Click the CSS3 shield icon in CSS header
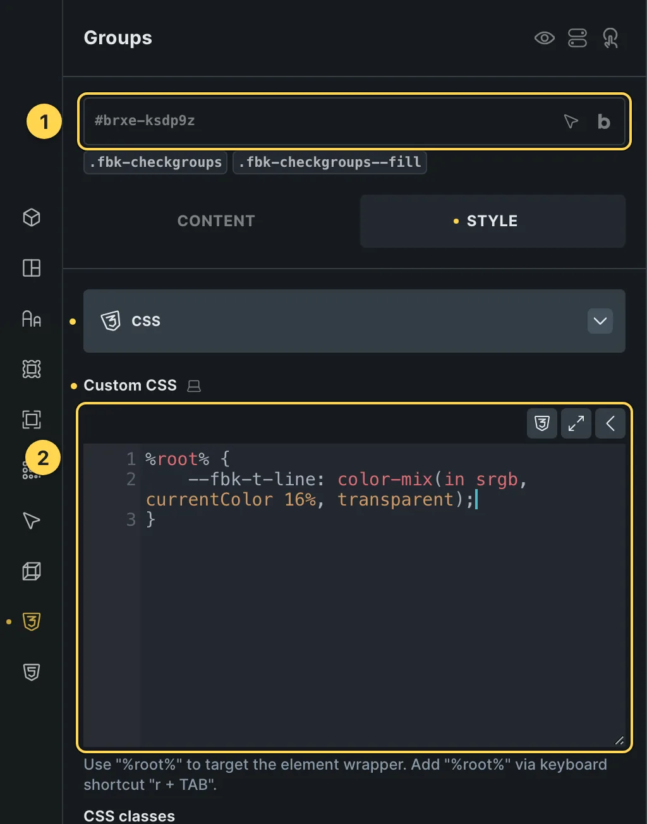The image size is (647, 824). [111, 321]
